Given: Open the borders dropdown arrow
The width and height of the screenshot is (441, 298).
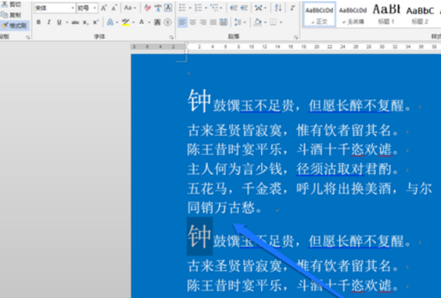Looking at the screenshot, I should click(x=281, y=22).
